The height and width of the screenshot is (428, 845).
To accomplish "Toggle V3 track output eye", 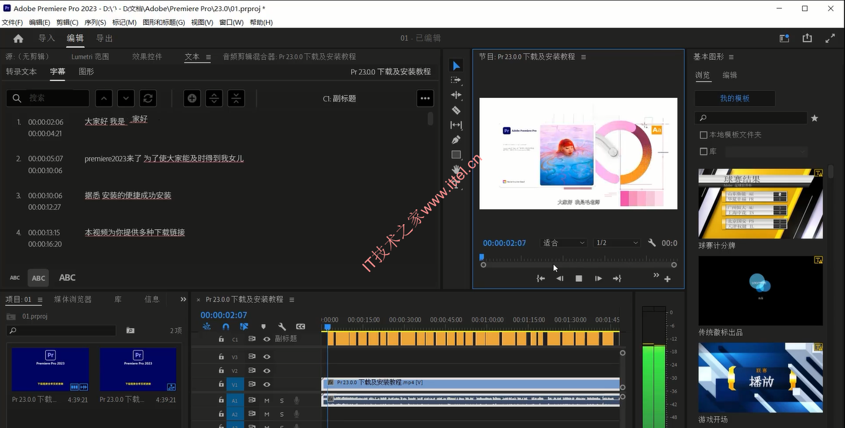I will click(267, 357).
